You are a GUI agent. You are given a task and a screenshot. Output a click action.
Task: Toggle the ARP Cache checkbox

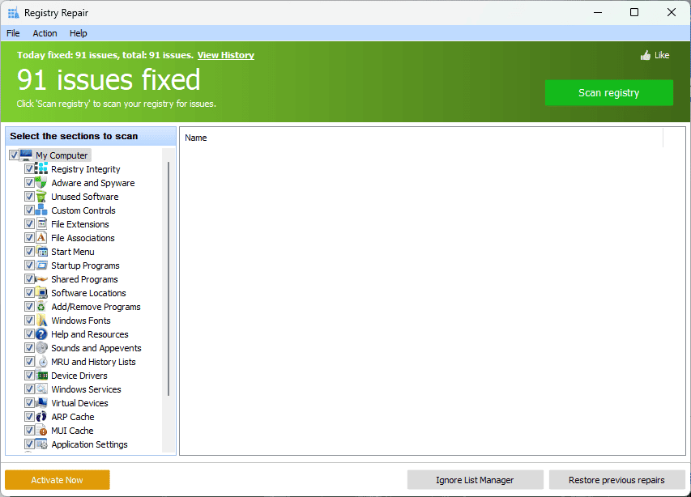(x=29, y=416)
